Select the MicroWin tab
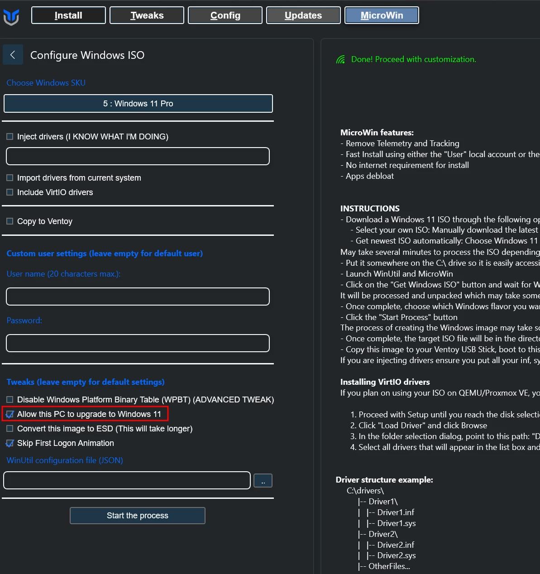 [x=382, y=15]
